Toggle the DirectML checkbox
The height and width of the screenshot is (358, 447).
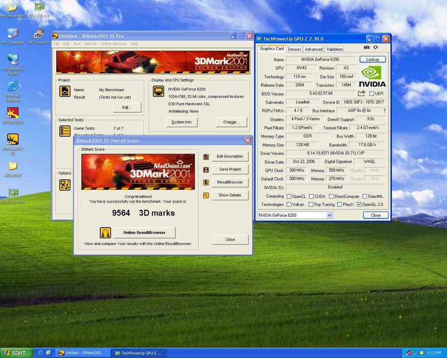[365, 196]
